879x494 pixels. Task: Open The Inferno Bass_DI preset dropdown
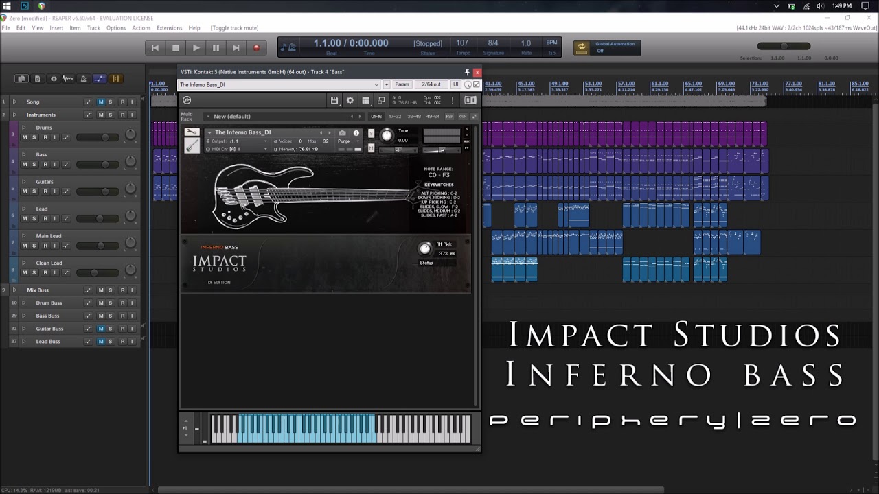pyautogui.click(x=279, y=84)
